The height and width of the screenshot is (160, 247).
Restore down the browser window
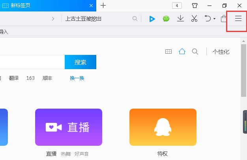(x=225, y=6)
